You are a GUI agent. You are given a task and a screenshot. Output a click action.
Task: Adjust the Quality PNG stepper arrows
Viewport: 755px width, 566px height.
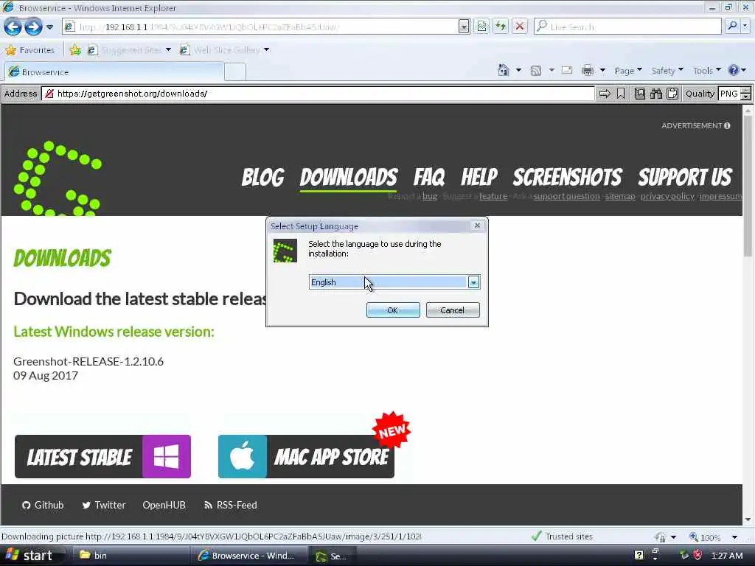[x=745, y=94]
